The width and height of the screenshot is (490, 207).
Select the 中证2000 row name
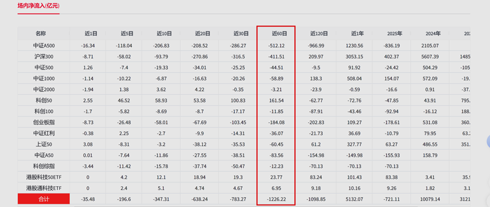(x=44, y=89)
